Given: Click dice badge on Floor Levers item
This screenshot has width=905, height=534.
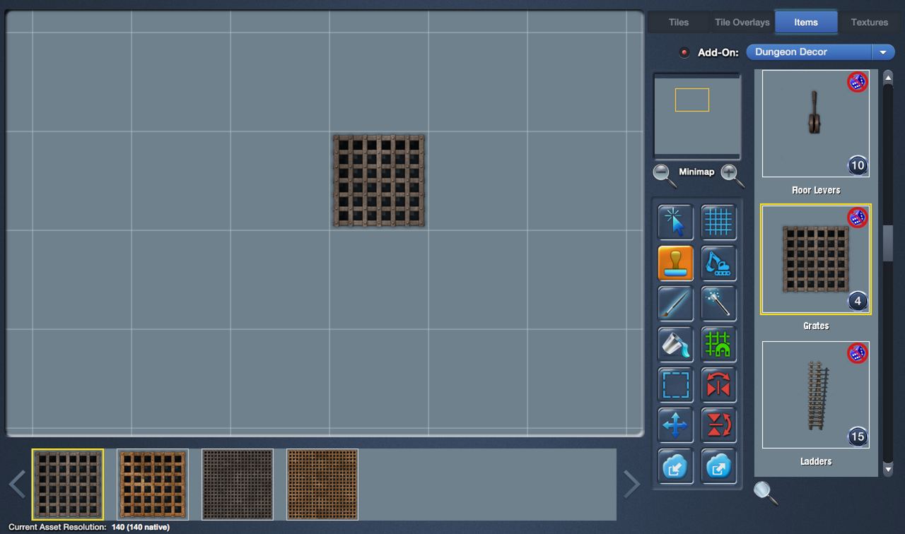Looking at the screenshot, I should coord(857,82).
